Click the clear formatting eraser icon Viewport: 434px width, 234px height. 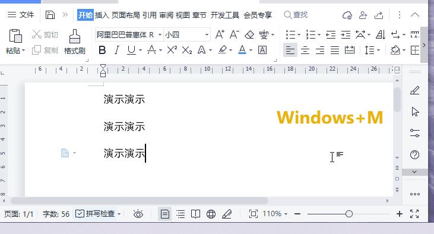pos(249,34)
